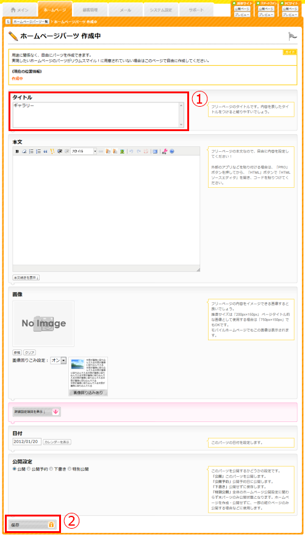
Task: Click the No Image placeholder thumbnail
Action: click(x=43, y=324)
